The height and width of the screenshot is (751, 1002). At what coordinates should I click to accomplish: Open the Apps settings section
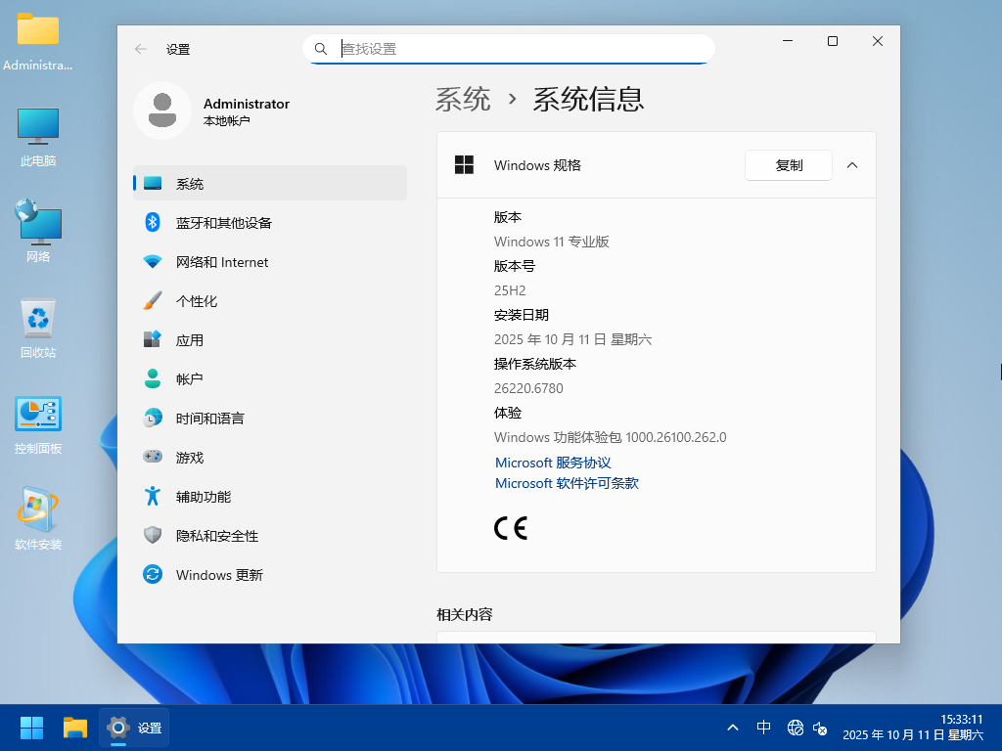(189, 340)
